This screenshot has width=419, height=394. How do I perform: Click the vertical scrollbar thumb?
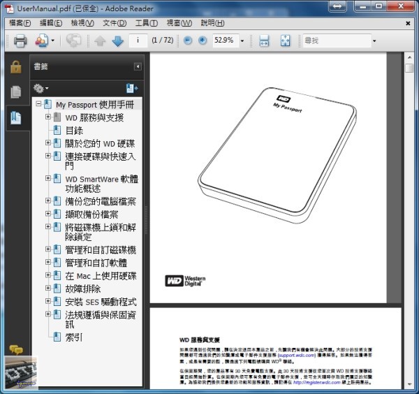[x=409, y=68]
